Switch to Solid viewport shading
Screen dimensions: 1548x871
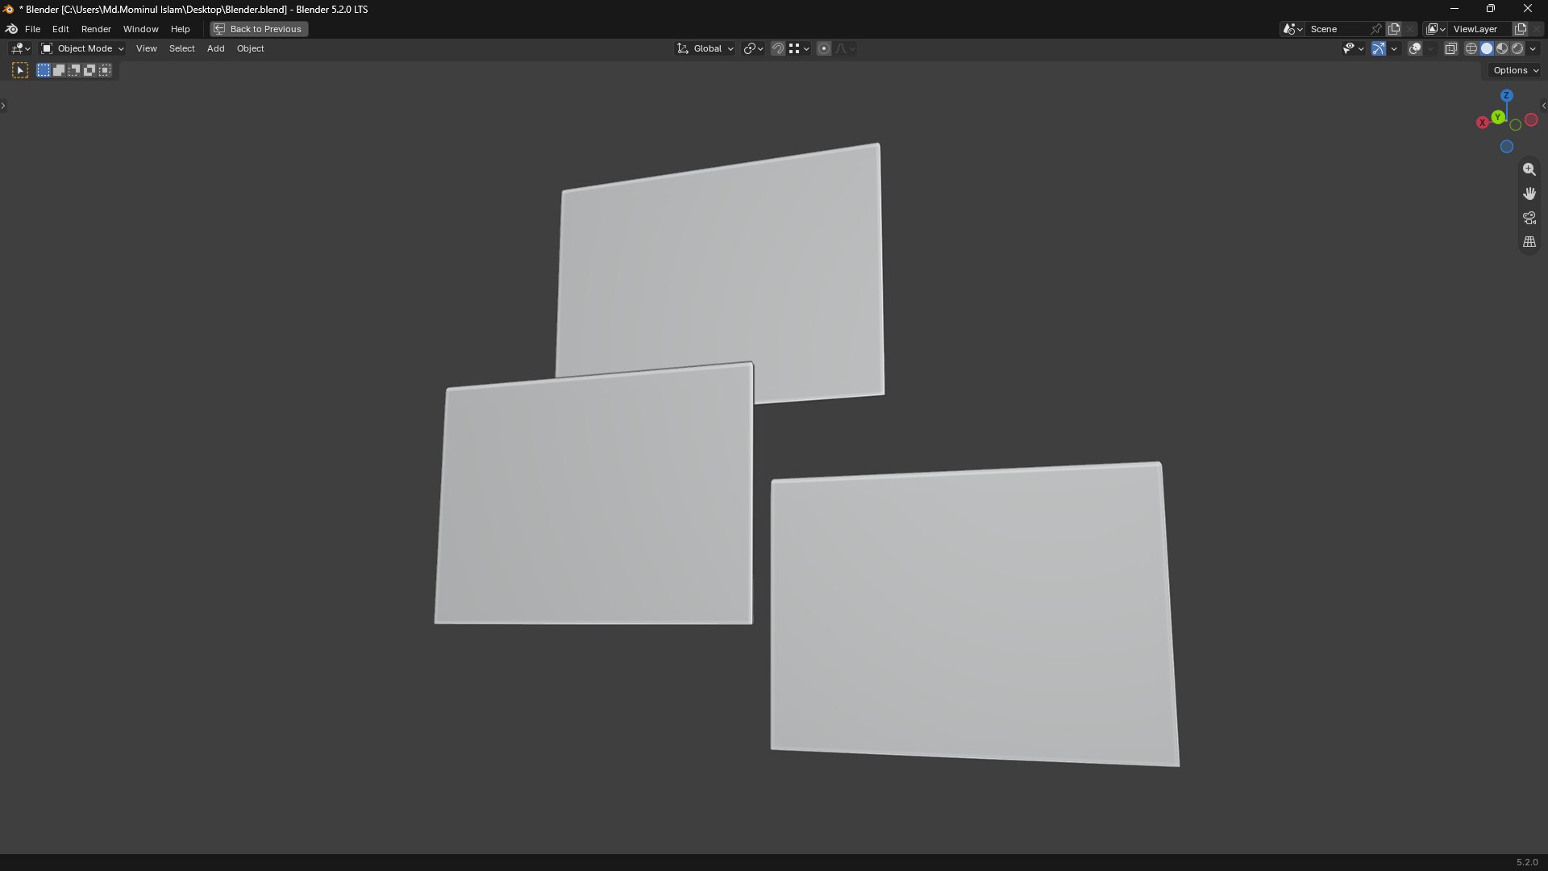tap(1487, 49)
